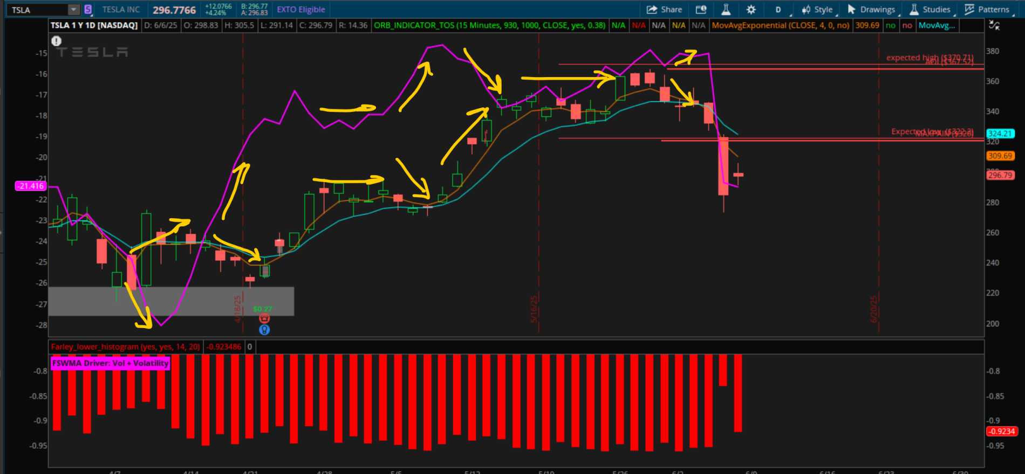Click the ask price A: 296.83
The width and height of the screenshot is (1025, 474).
tap(254, 13)
